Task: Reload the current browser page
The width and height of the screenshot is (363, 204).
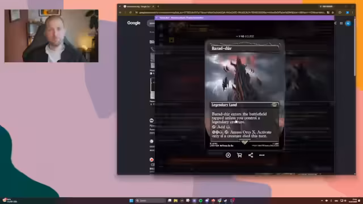Action: [x=130, y=12]
